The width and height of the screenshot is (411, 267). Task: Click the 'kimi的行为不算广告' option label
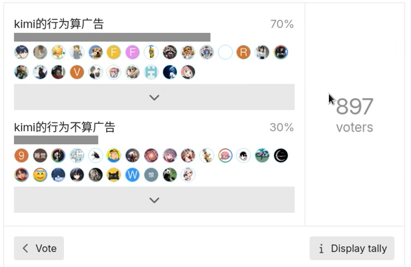(65, 127)
